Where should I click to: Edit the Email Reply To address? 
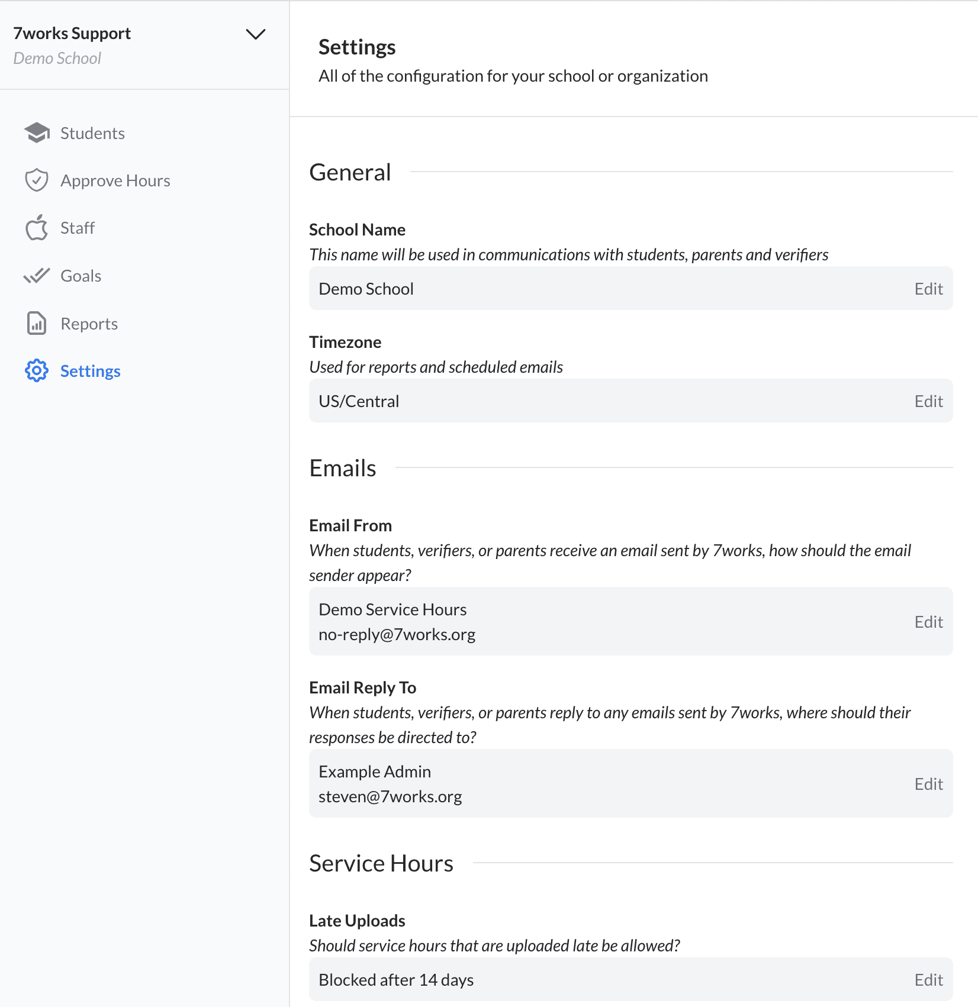[x=928, y=784]
